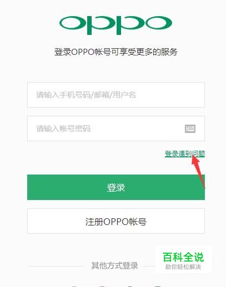The image size is (226, 287).
Task: Click the divider line left of 其他方式登录
Action: click(56, 266)
